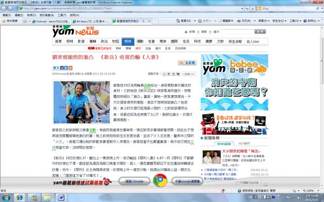
Task: Go back with the browser Back arrow
Action: pos(4,8)
